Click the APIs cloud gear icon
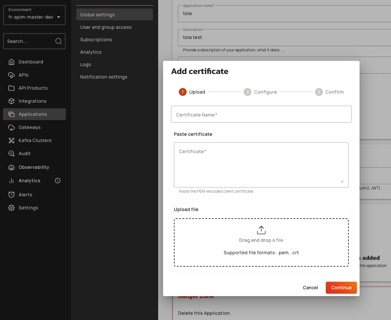Image resolution: width=391 pixels, height=320 pixels. coord(11,75)
